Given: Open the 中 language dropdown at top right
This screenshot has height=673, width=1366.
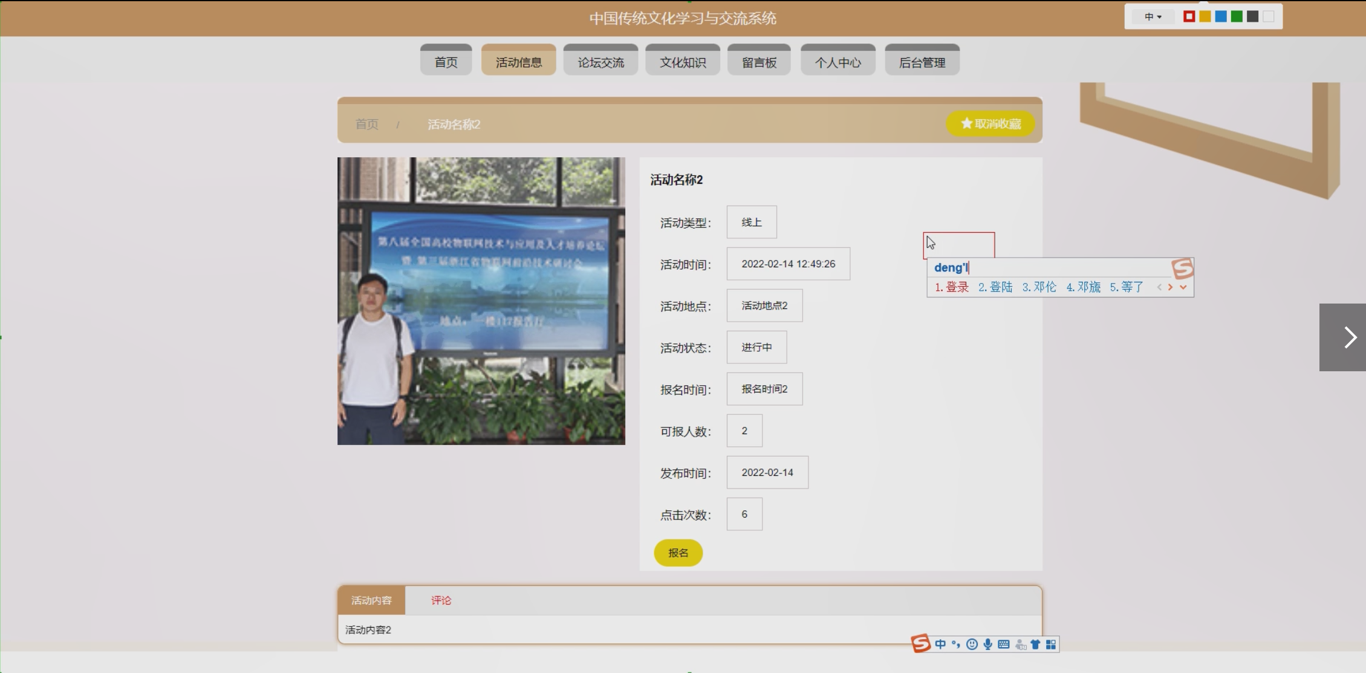Looking at the screenshot, I should pyautogui.click(x=1153, y=17).
